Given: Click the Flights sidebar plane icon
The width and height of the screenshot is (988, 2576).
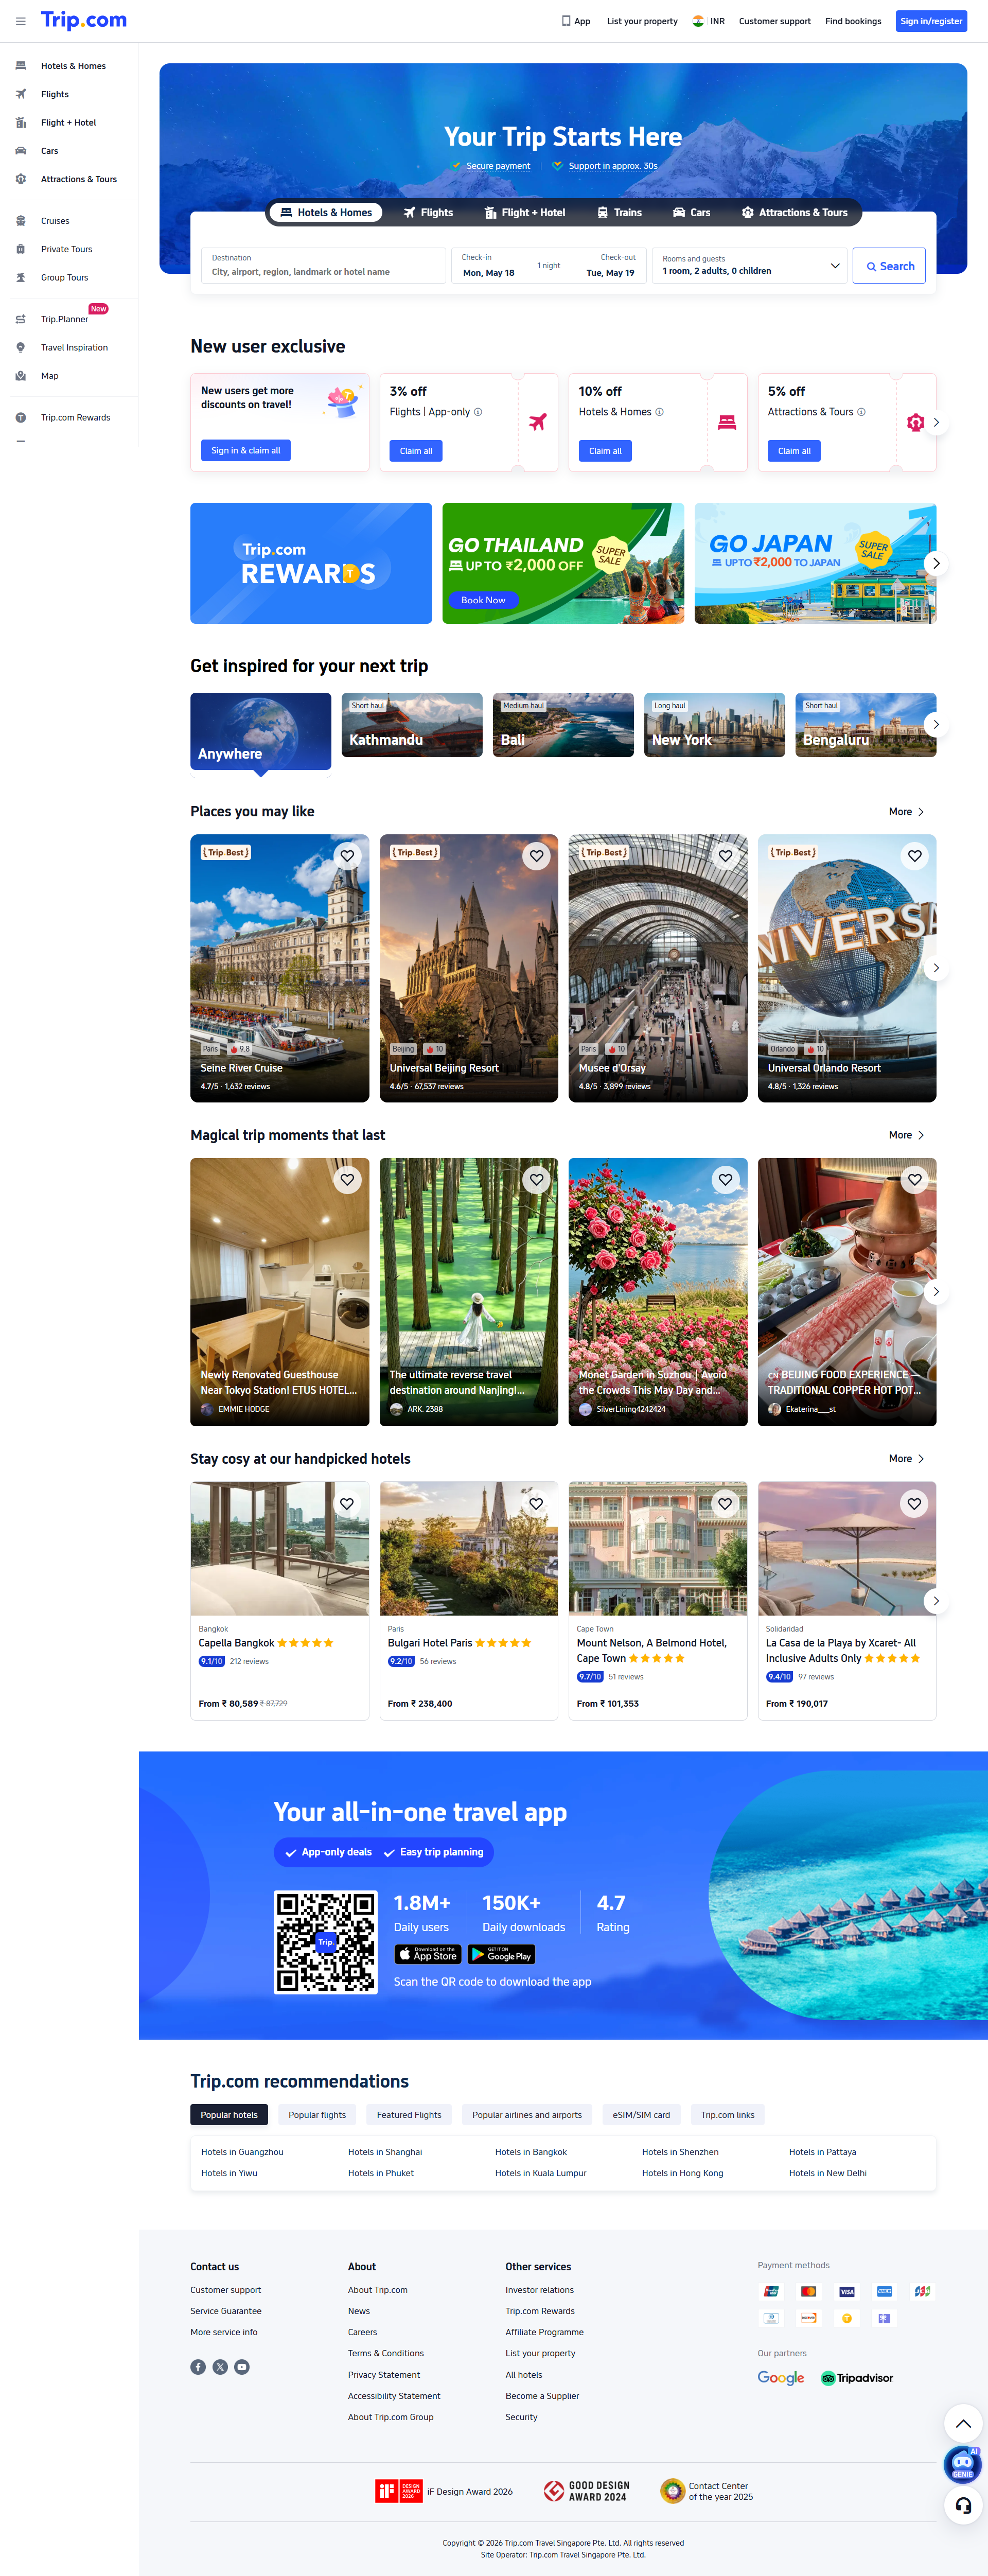Looking at the screenshot, I should 21,94.
